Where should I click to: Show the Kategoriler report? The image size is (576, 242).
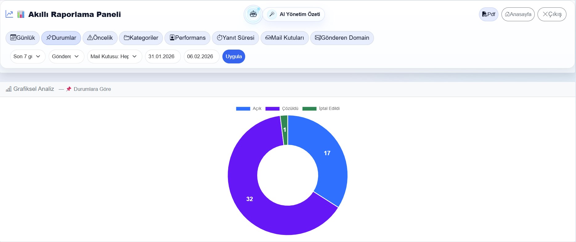(x=141, y=38)
